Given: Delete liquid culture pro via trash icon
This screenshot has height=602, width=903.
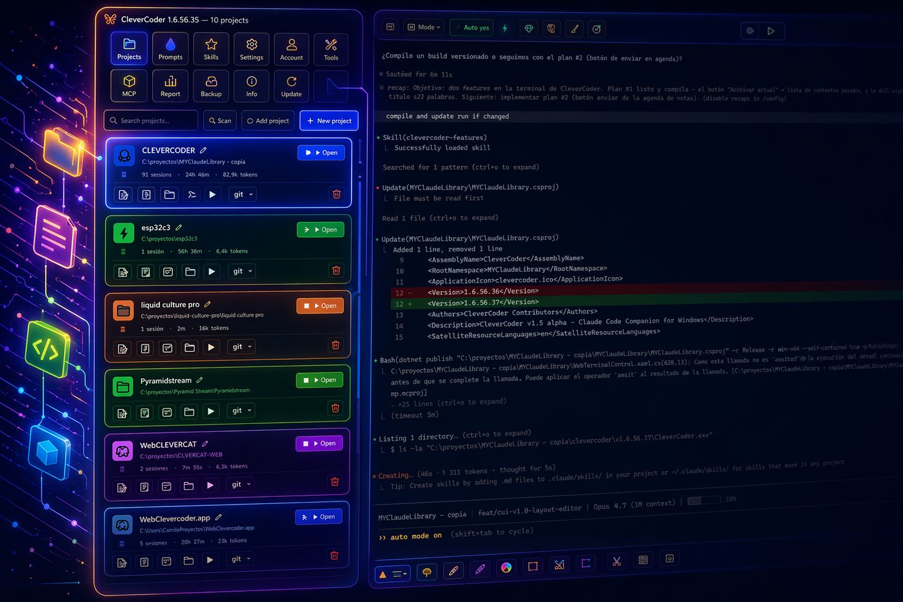Looking at the screenshot, I should [335, 345].
